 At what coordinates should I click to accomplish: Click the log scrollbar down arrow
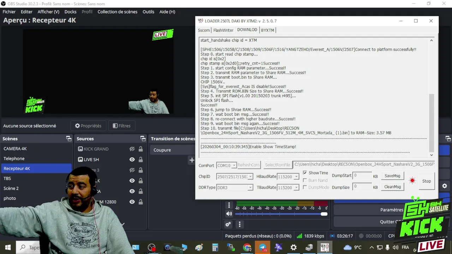(x=431, y=155)
